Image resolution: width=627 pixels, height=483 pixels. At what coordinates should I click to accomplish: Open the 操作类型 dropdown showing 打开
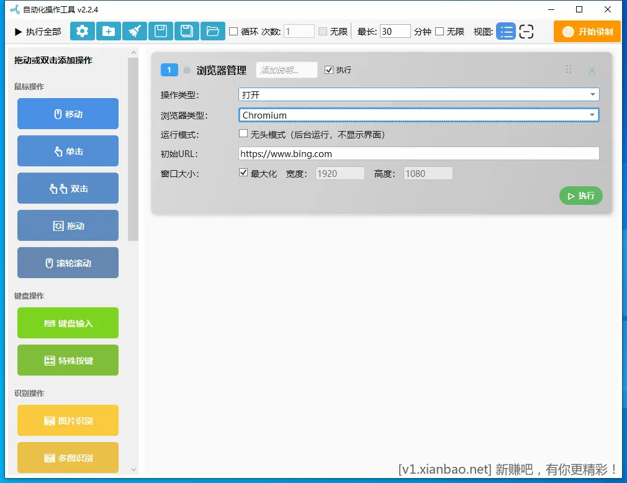pyautogui.click(x=418, y=94)
